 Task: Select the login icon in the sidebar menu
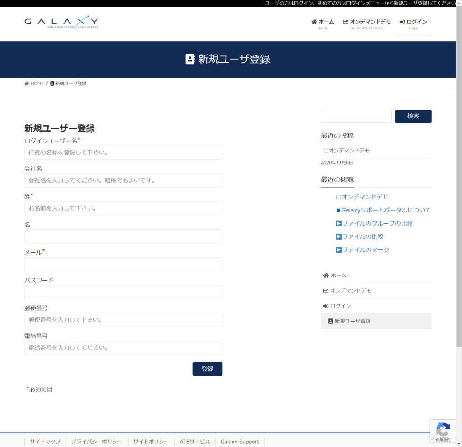[x=326, y=305]
